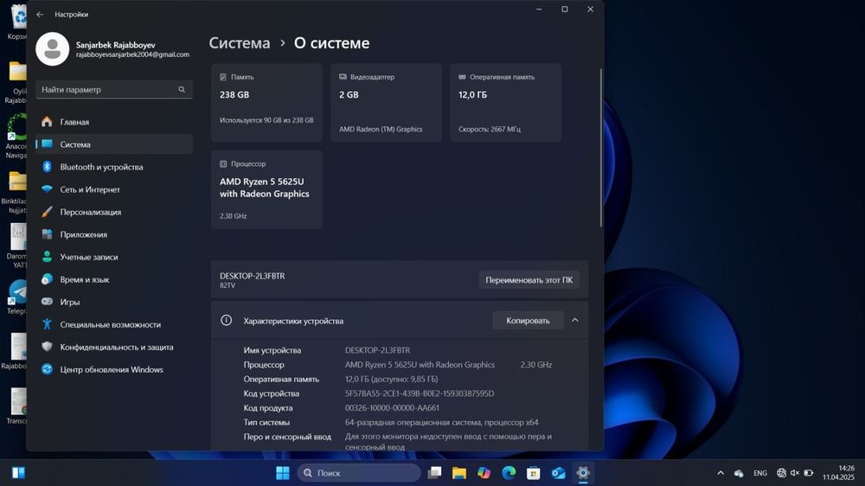Go to Персонализация in sidebar
865x486 pixels.
(x=90, y=212)
